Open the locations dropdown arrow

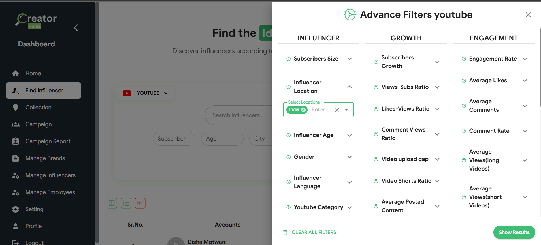(346, 110)
